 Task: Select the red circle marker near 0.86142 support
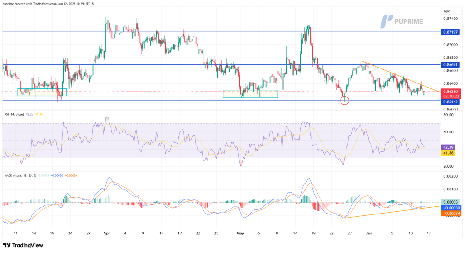345,101
